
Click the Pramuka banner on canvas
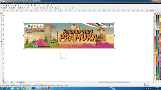[69, 35]
